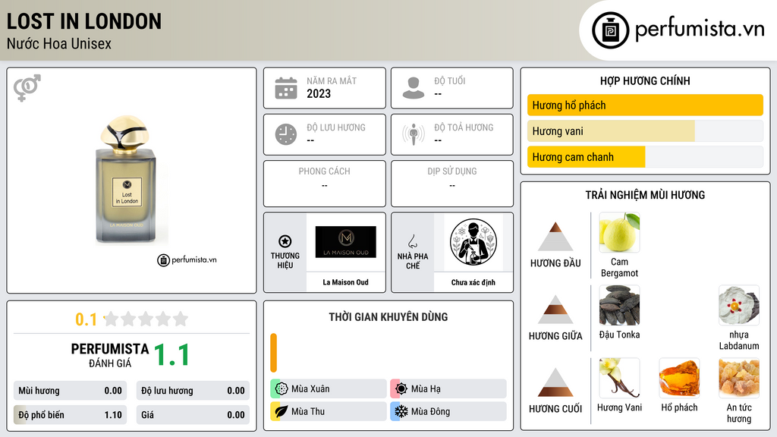Click the Perfumista đánh giá label

110,355
